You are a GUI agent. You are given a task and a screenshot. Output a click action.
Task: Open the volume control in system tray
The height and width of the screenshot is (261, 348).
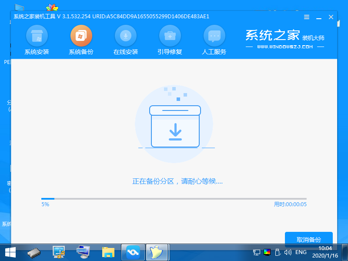tap(288, 252)
